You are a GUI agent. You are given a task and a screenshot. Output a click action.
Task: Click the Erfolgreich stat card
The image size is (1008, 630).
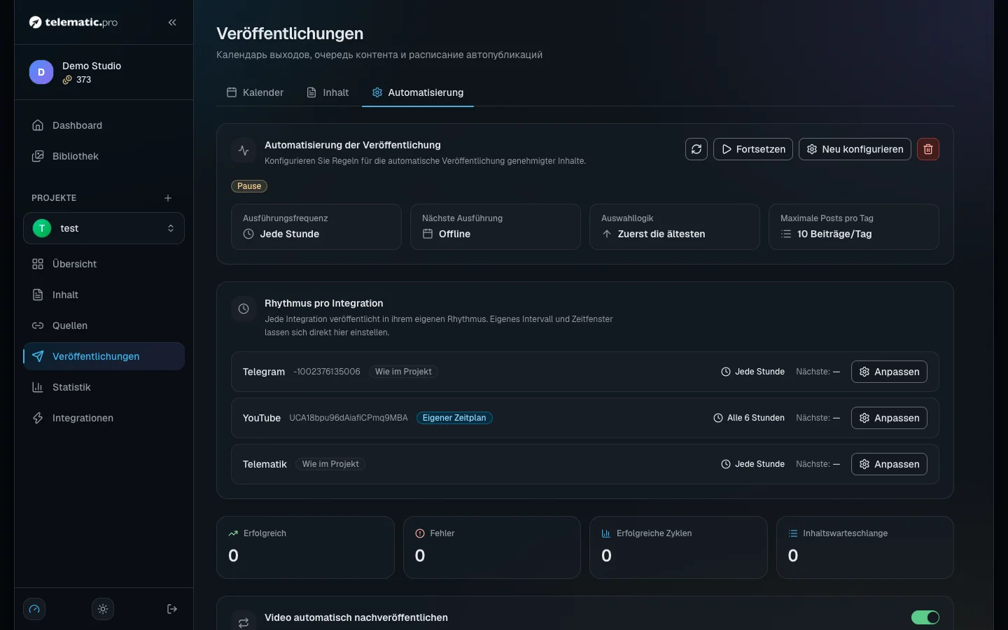pyautogui.click(x=305, y=547)
